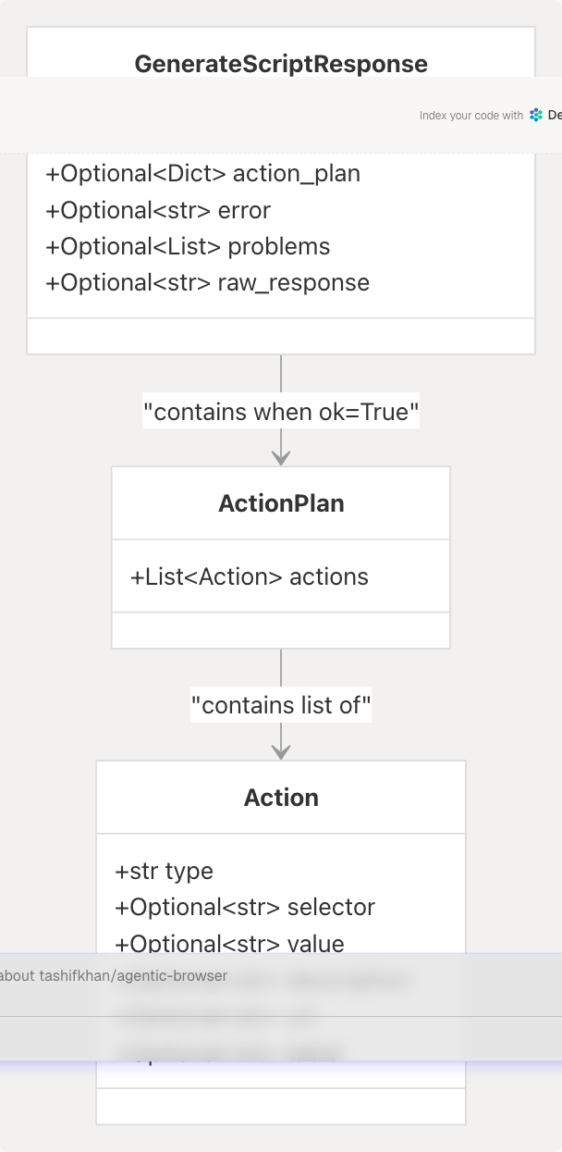Click the Optional<str> value attribute
562x1152 pixels.
pyautogui.click(x=229, y=944)
